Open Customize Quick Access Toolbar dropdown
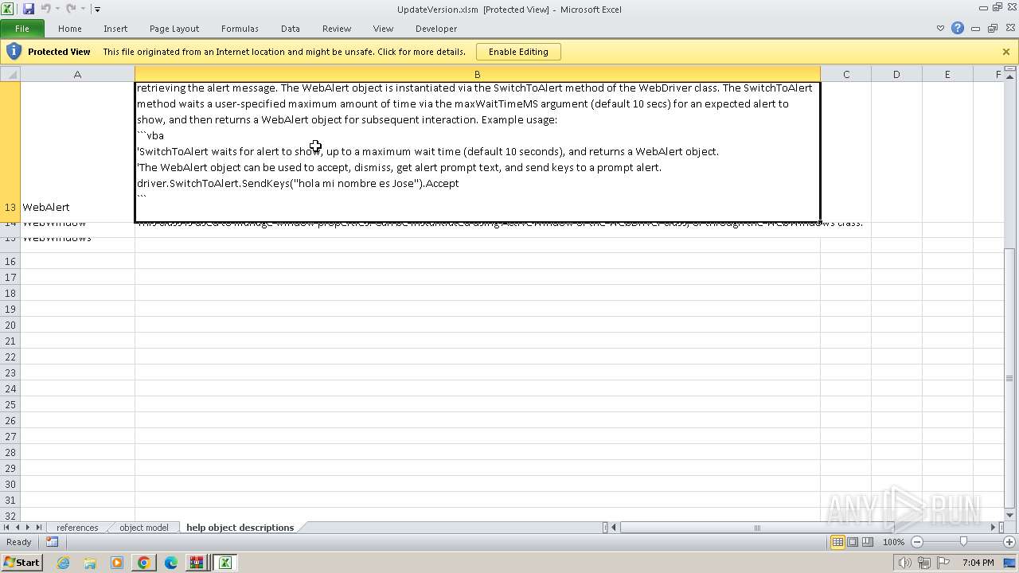 click(97, 10)
